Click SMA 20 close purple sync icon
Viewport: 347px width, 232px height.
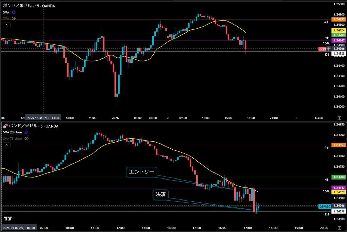26,132
